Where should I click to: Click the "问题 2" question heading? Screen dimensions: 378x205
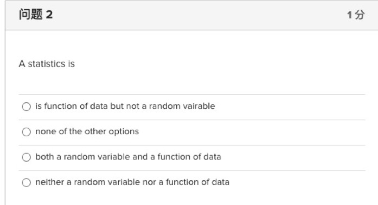click(x=36, y=15)
